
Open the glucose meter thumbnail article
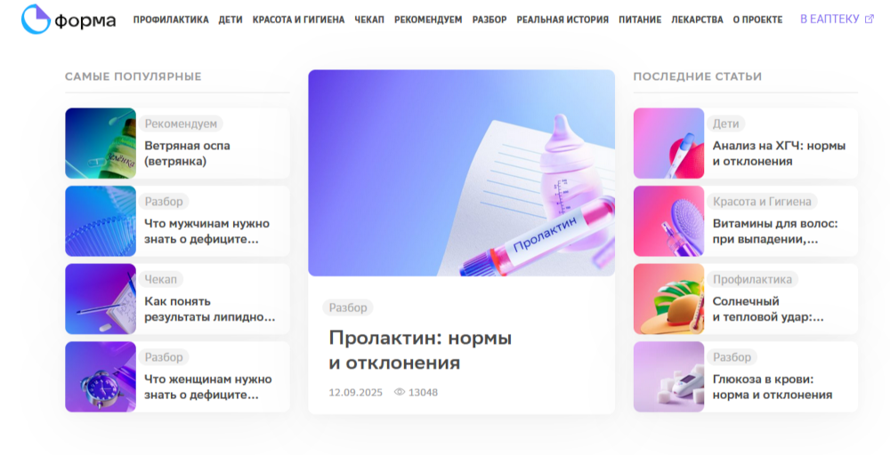pos(668,377)
